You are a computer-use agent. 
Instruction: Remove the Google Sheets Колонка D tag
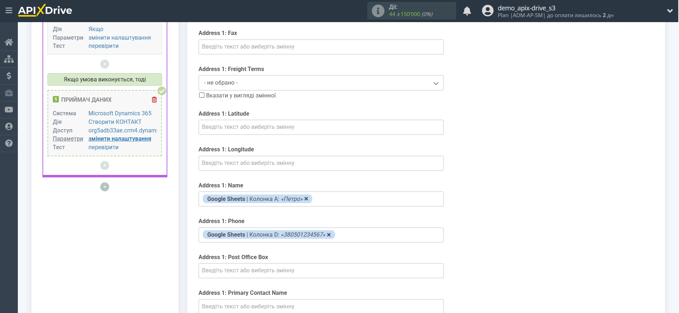(329, 235)
